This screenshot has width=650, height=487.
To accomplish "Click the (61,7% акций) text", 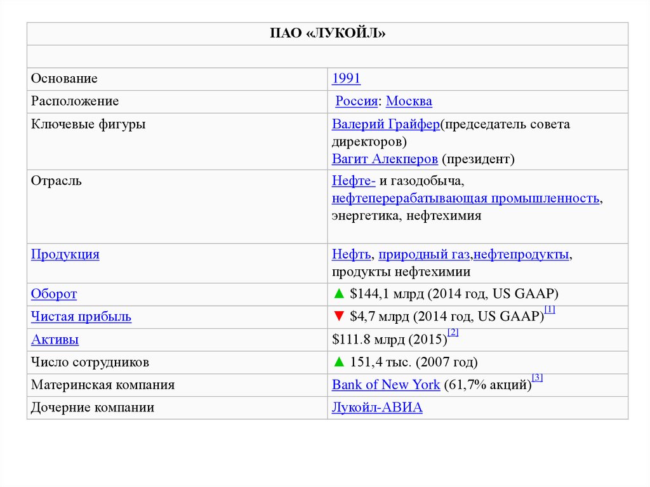I will click(488, 385).
